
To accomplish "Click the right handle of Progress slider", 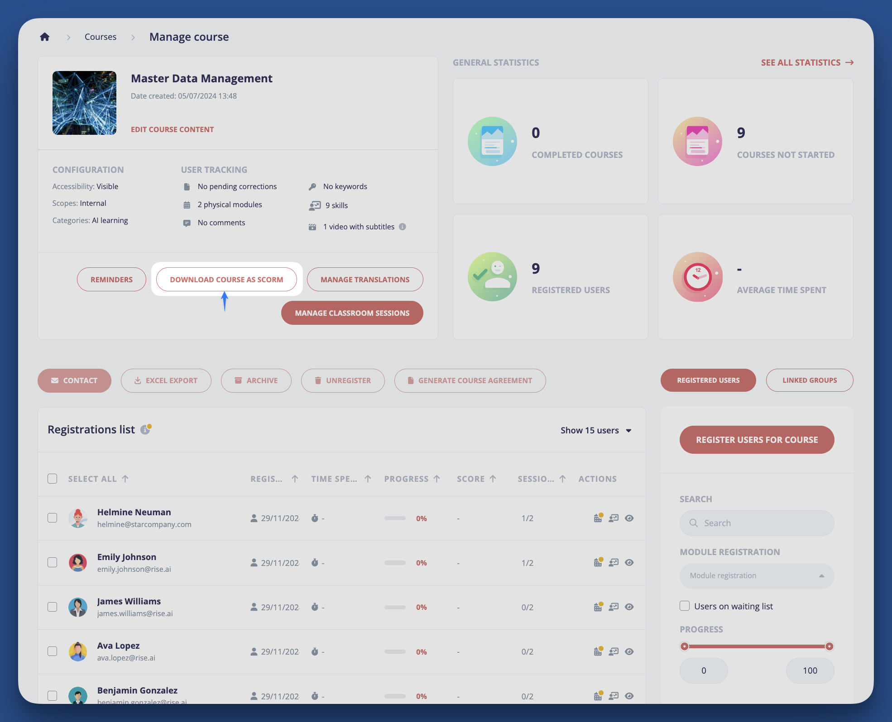I will 829,646.
